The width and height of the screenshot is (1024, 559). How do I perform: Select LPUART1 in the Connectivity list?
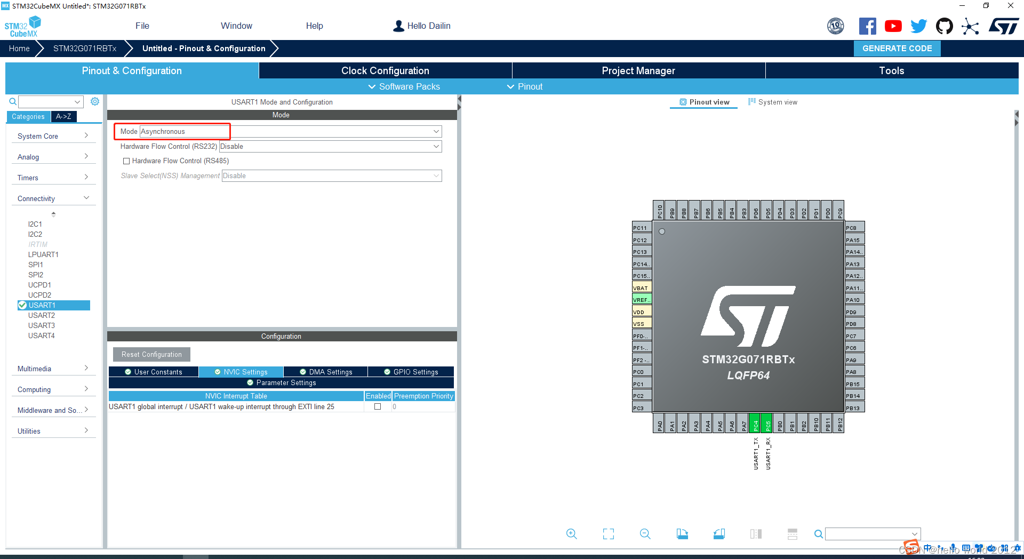(43, 254)
